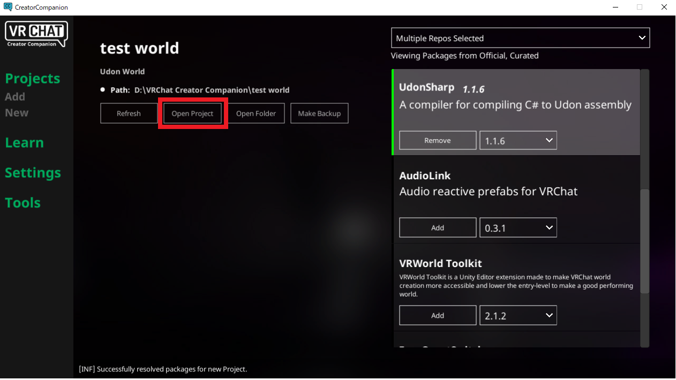
Task: Open the Settings section
Action: point(33,173)
